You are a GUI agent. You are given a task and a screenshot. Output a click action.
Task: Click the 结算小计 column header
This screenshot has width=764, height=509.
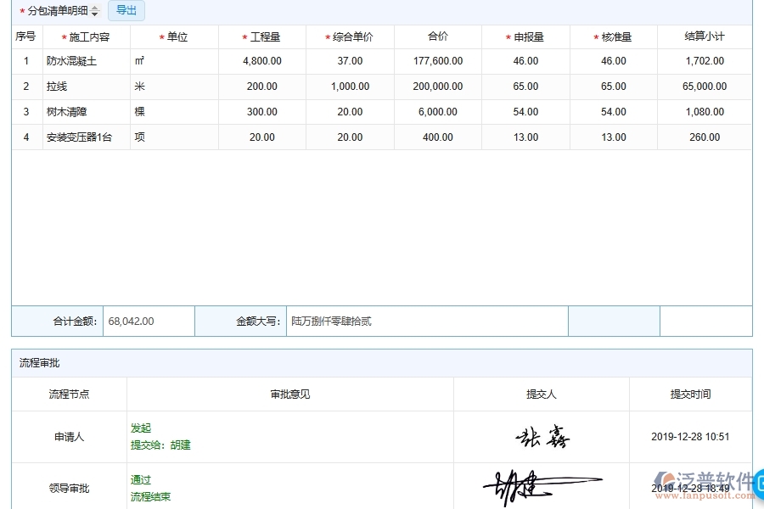point(704,36)
